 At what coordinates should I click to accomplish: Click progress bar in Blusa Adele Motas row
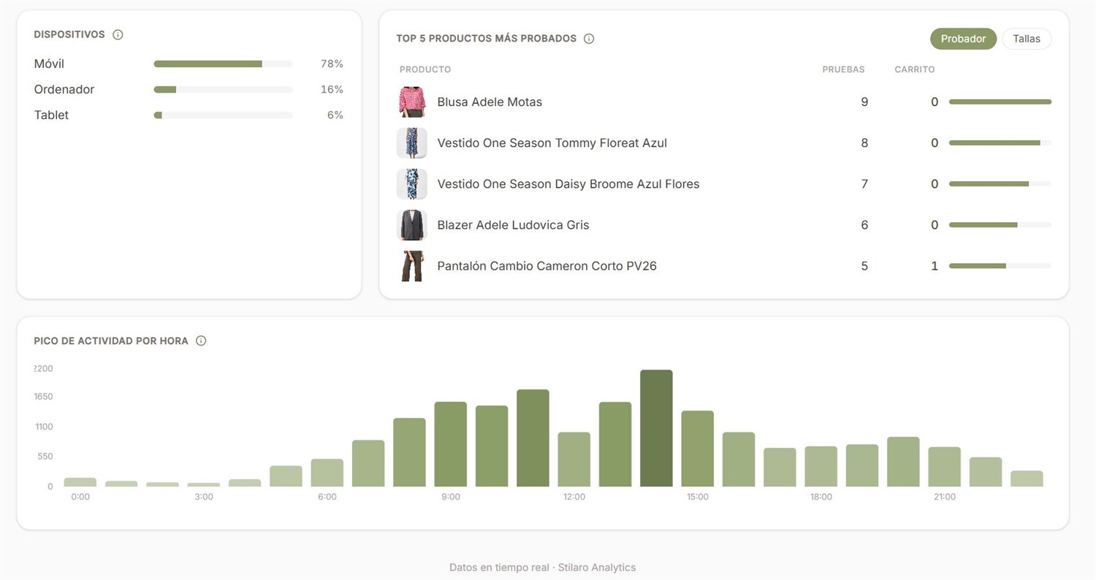coord(1000,102)
